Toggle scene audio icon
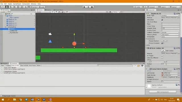 (59, 12)
